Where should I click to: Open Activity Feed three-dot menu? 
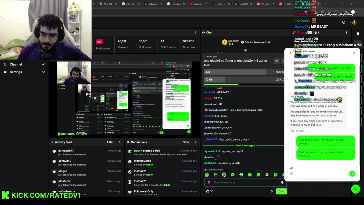119,142
